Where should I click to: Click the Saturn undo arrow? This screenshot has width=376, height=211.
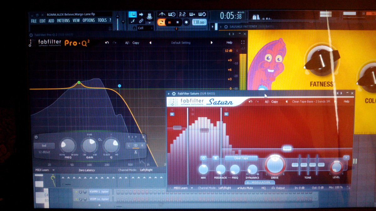250,101
